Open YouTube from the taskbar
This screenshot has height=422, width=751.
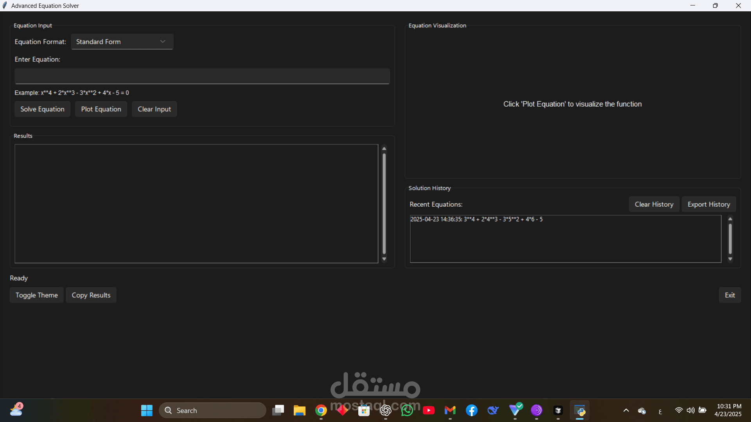pyautogui.click(x=429, y=410)
